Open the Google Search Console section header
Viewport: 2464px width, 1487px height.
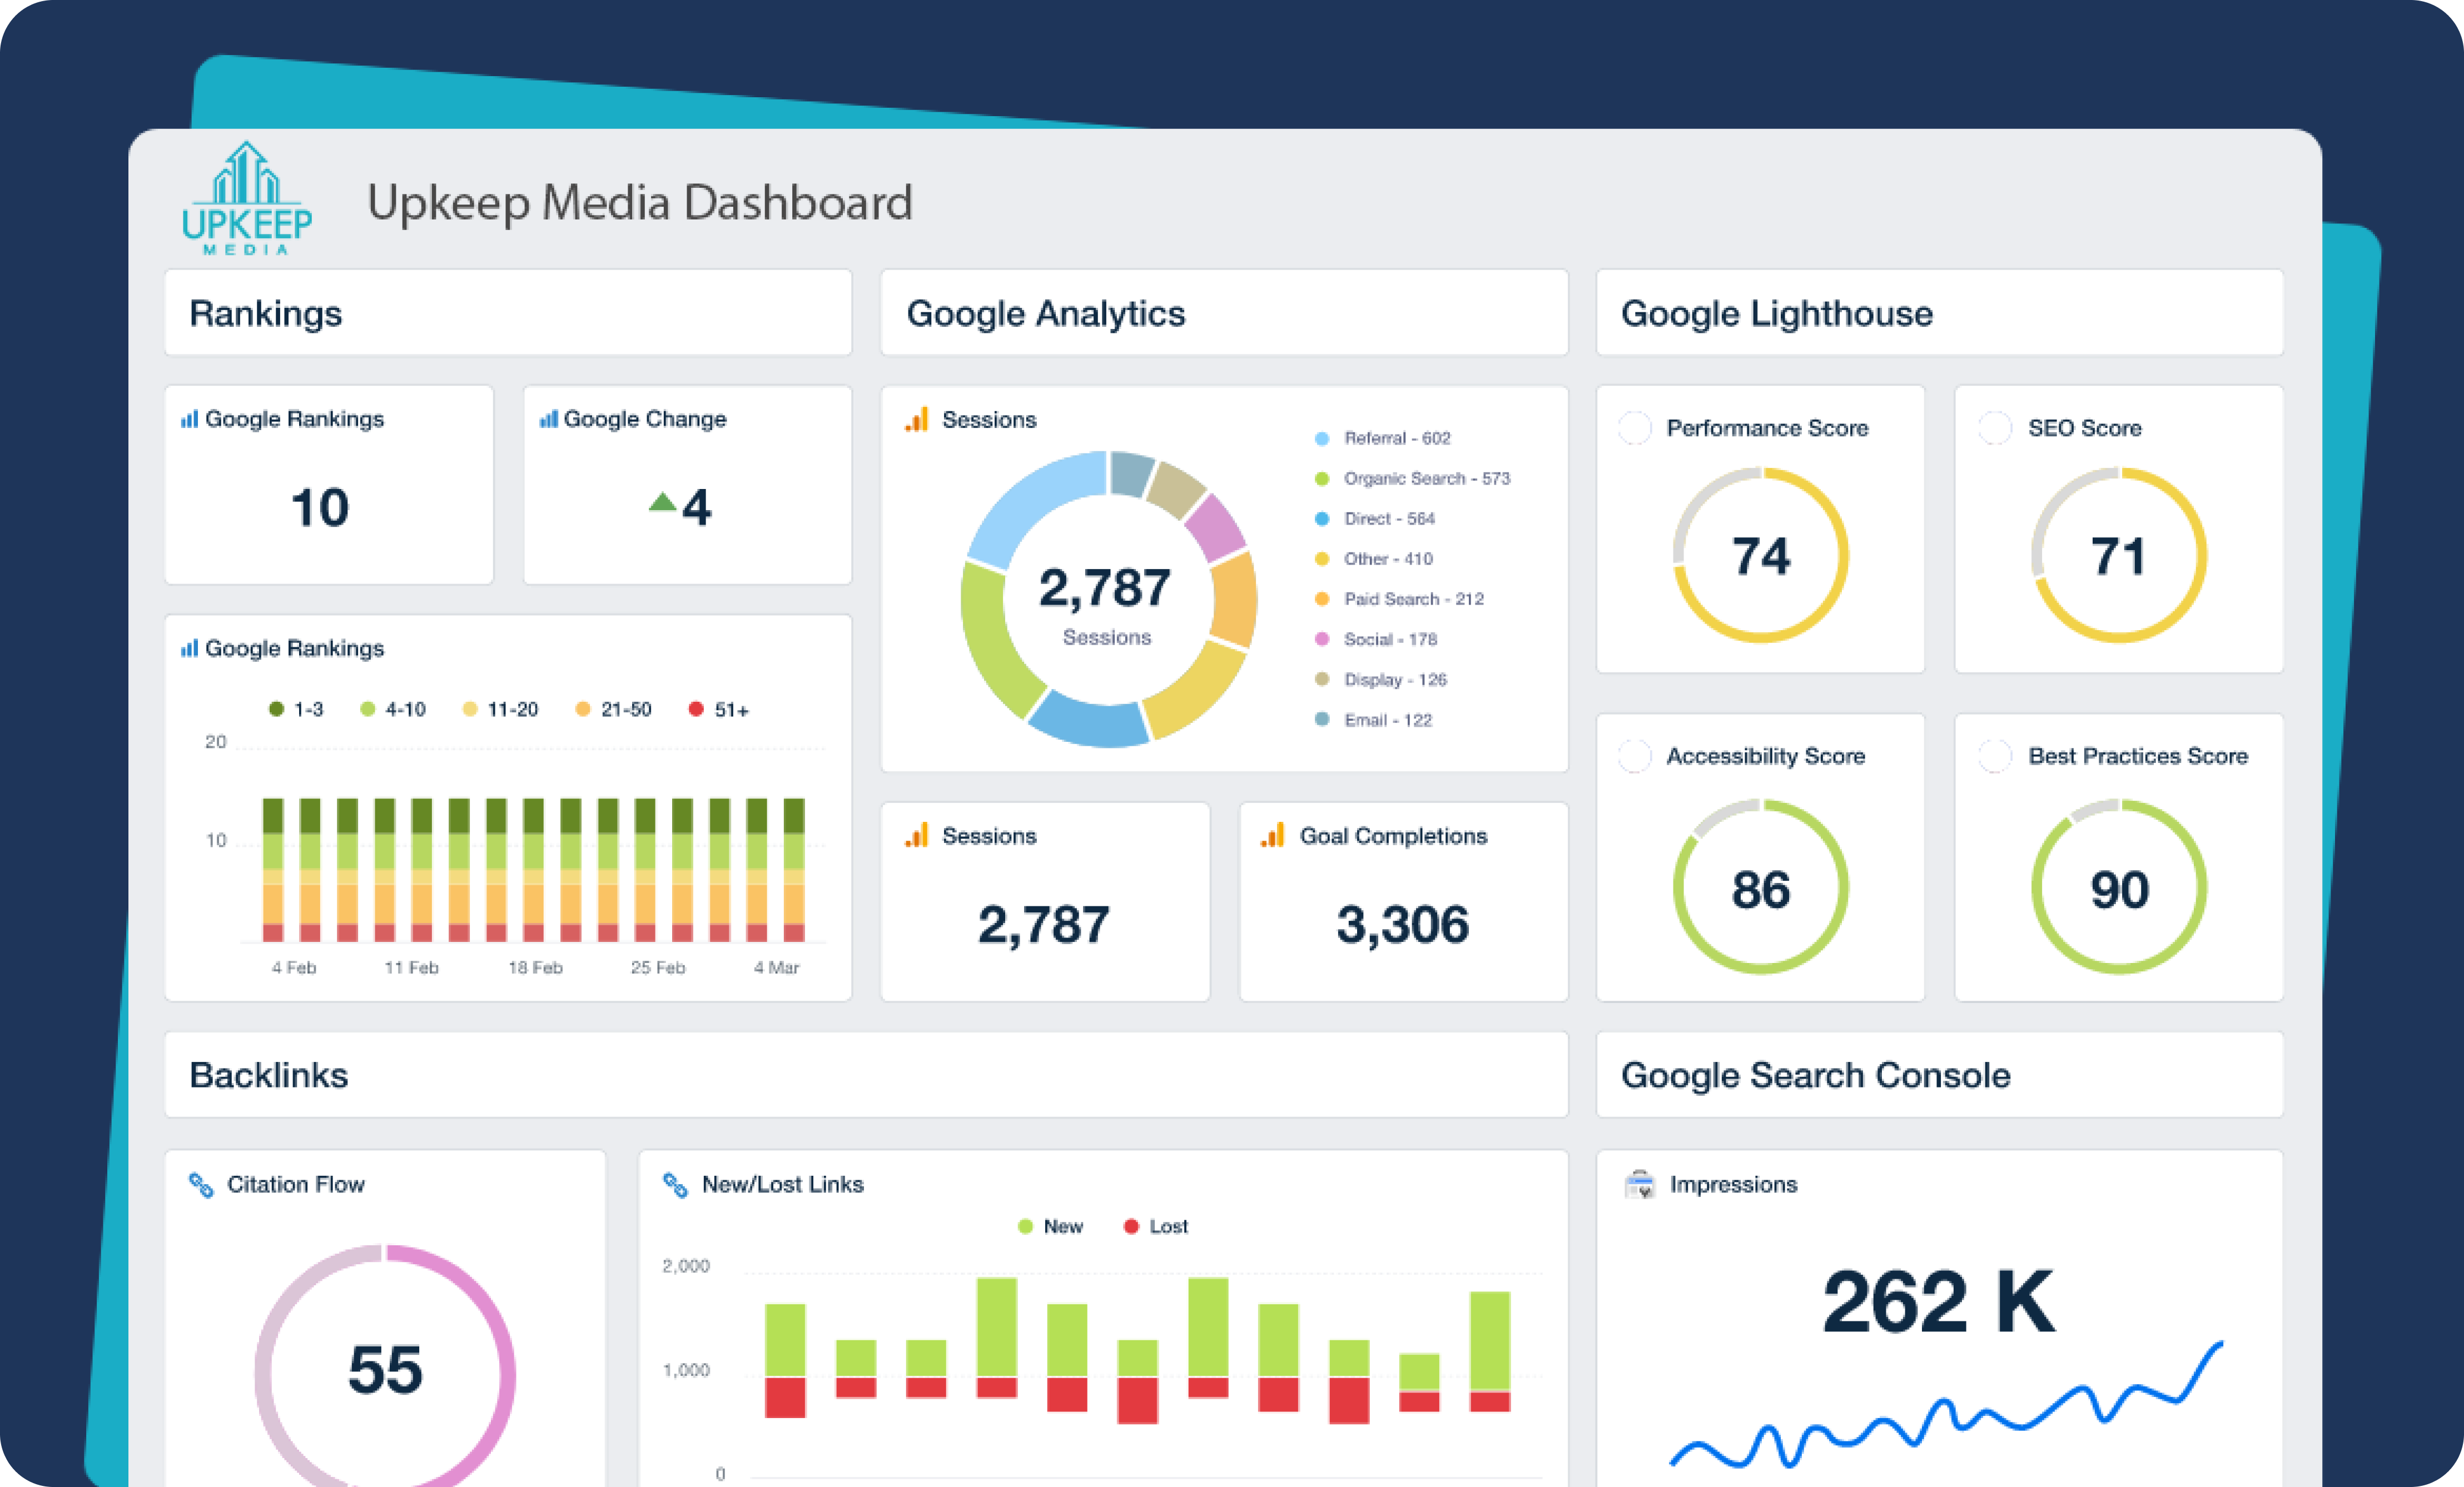(x=1940, y=1074)
